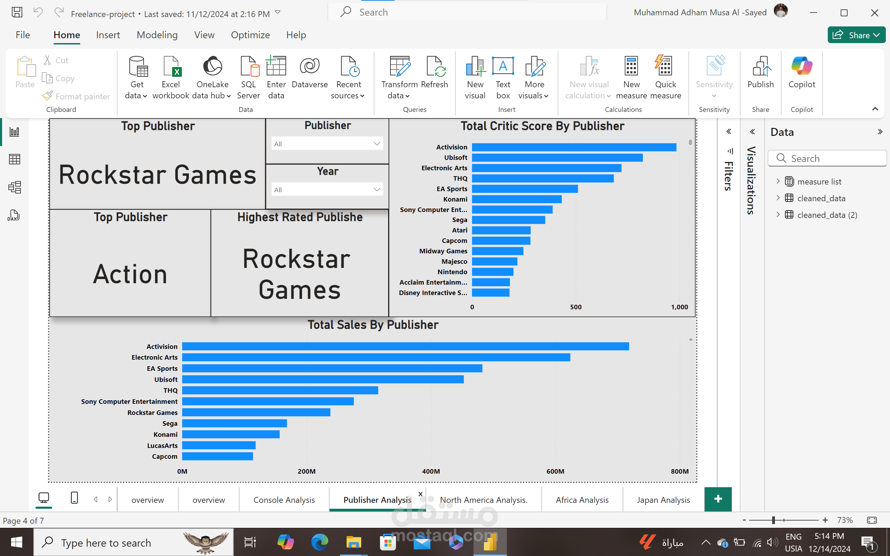Click the Redo arrow

click(59, 12)
